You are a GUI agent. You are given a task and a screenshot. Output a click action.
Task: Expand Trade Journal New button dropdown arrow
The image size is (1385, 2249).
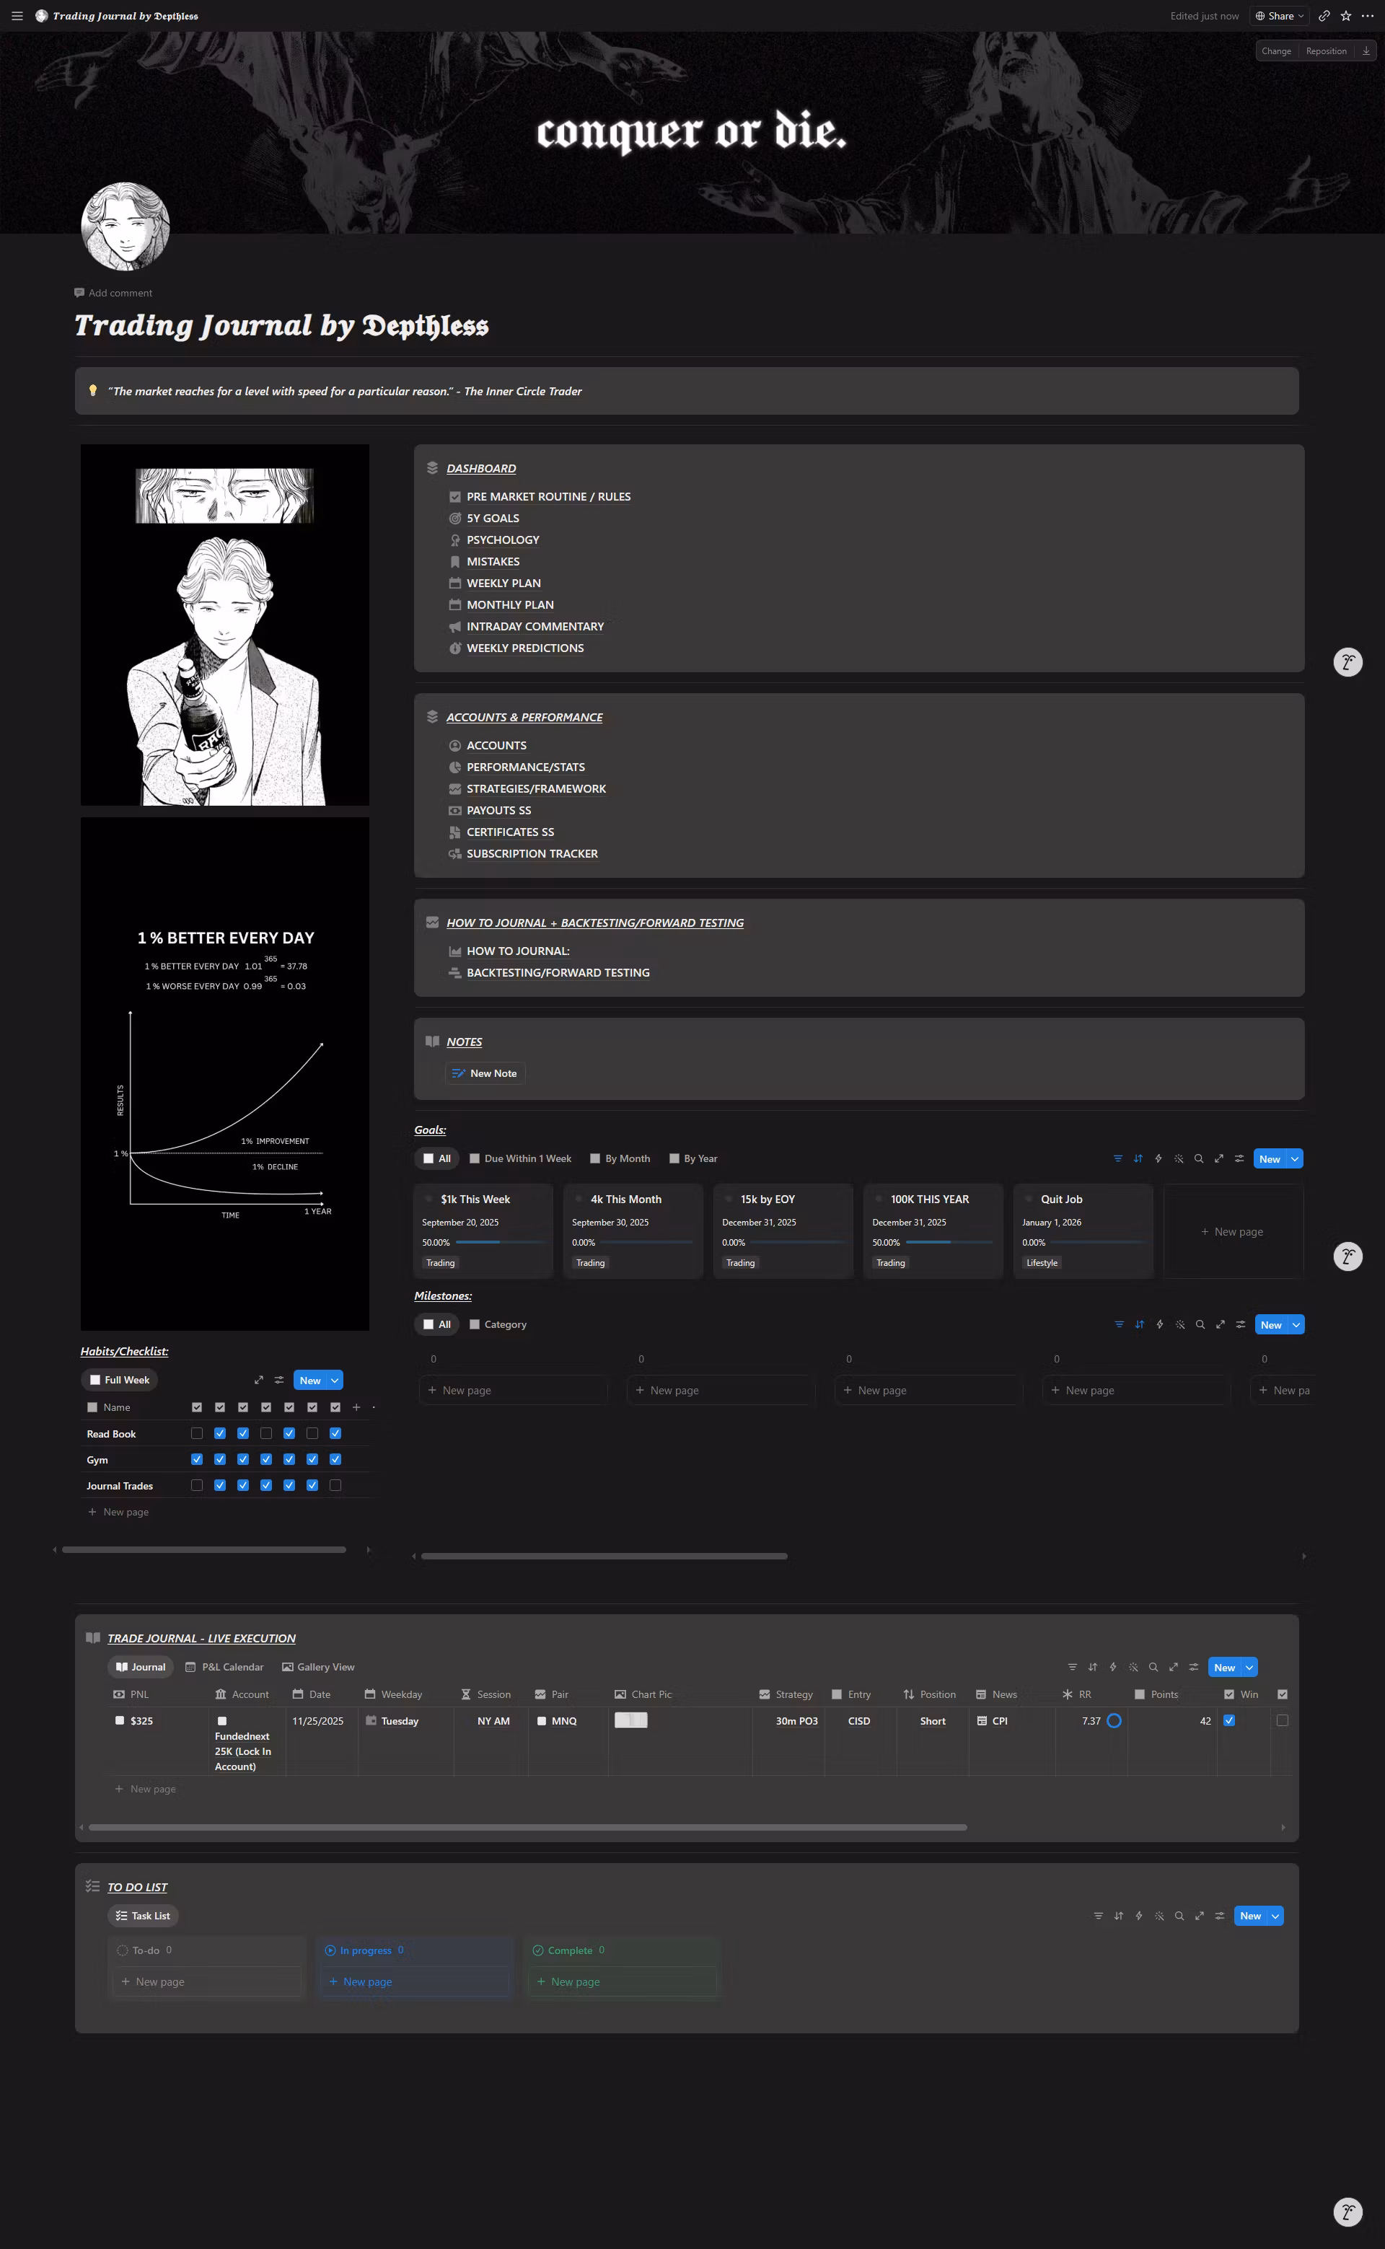[1249, 1668]
